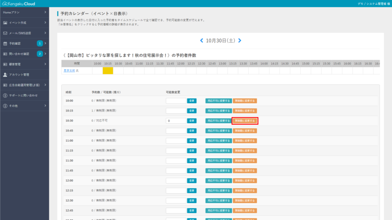This screenshot has width=392, height=220.
Task: Go to the next day arrow
Action: coord(240,40)
